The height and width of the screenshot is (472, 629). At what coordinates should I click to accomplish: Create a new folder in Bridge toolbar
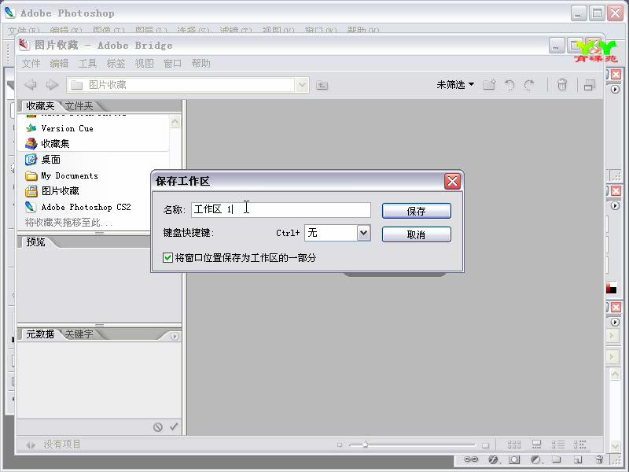pos(489,85)
